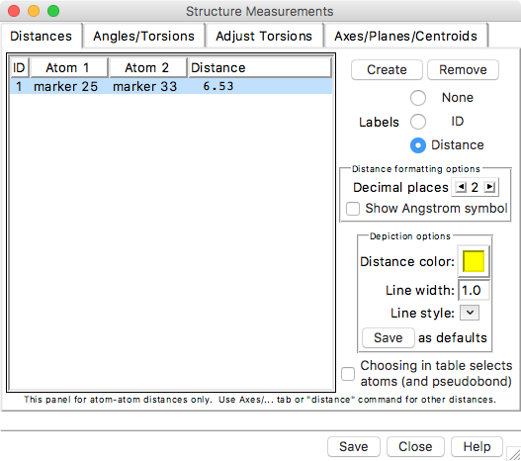Click the window resize grip icon
This screenshot has width=521, height=461.
514,454
